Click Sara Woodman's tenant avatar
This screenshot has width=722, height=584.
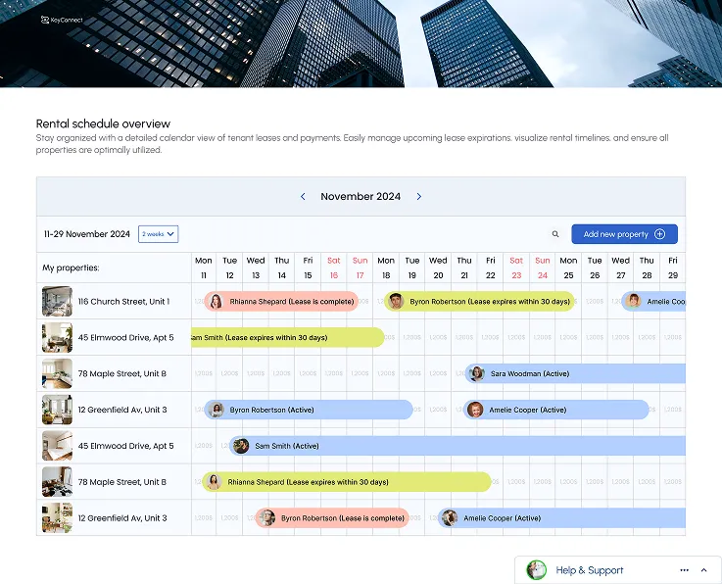(x=476, y=373)
